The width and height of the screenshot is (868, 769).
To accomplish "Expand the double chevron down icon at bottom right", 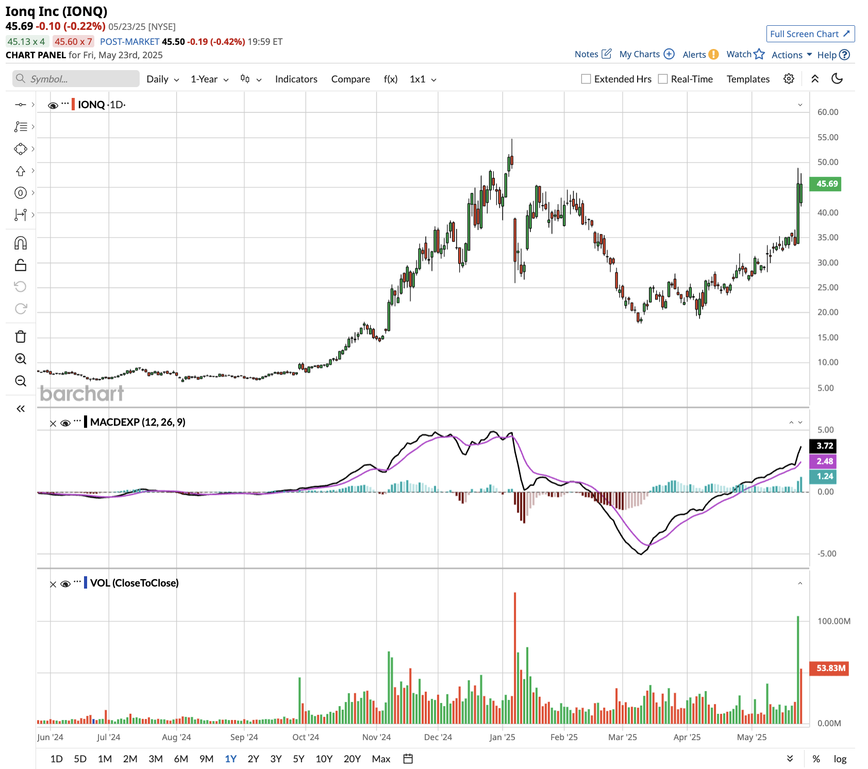I will 790,759.
